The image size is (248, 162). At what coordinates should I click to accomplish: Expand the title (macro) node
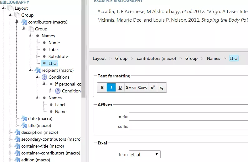(x=17, y=126)
